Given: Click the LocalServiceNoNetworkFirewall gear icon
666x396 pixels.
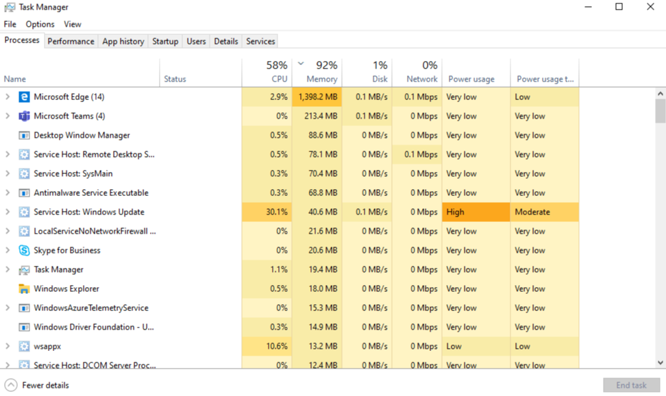Looking at the screenshot, I should pyautogui.click(x=24, y=231).
